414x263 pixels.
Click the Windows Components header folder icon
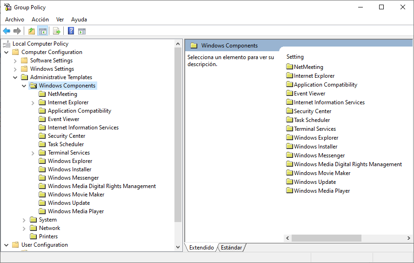pyautogui.click(x=194, y=46)
